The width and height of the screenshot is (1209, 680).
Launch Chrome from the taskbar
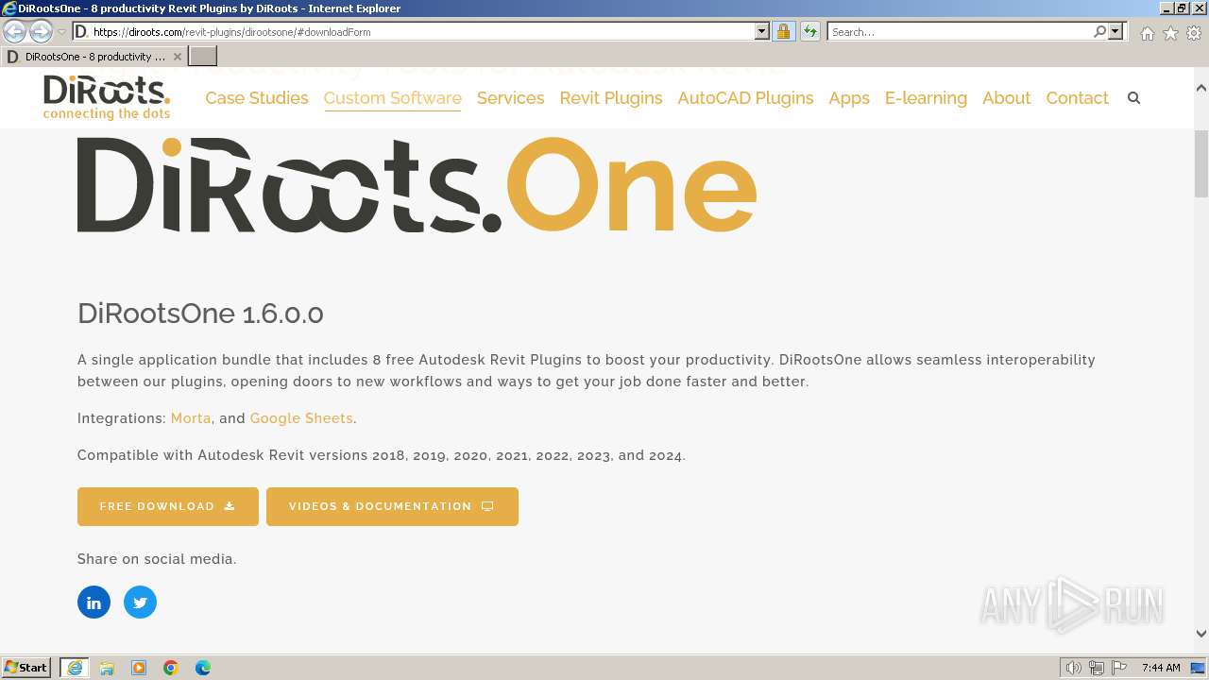171,668
